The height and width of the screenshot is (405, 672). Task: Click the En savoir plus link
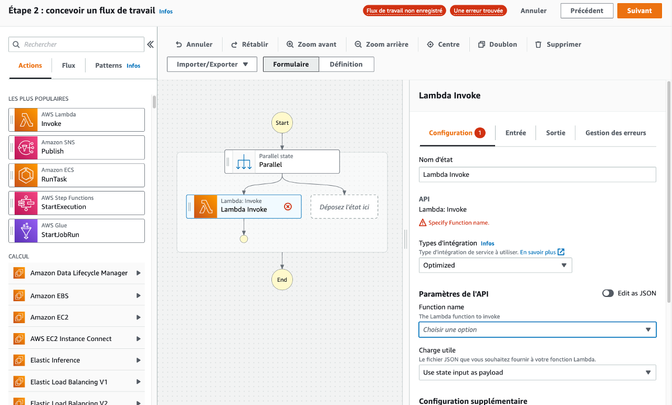[x=538, y=252]
